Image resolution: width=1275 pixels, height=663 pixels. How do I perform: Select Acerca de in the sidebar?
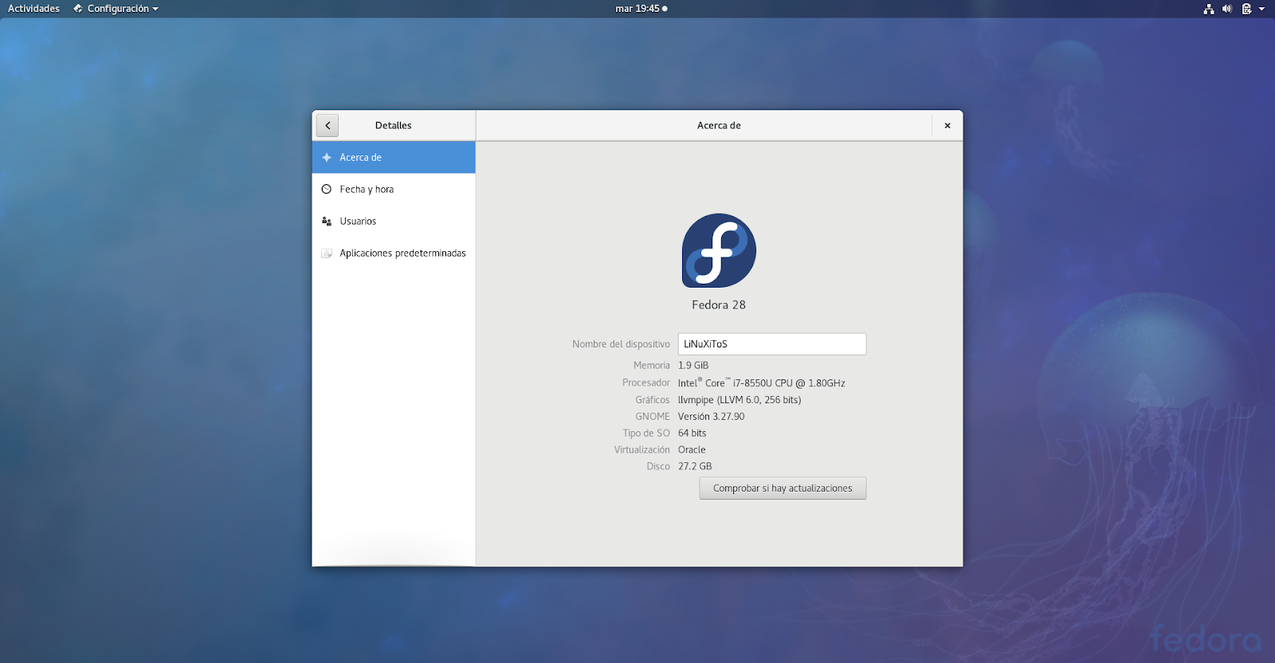point(394,158)
